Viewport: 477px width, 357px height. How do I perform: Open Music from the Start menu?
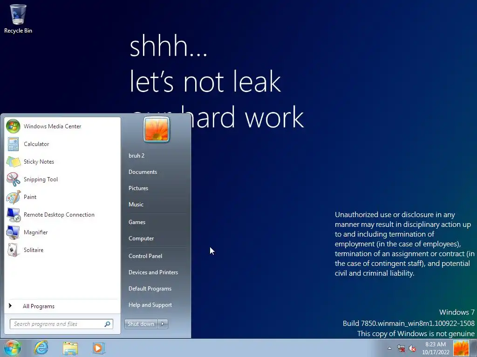136,205
